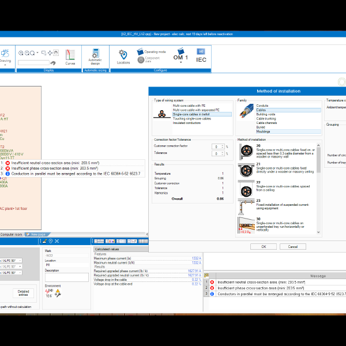The image size is (346, 346).
Task: Click the Operating mode clapperboard icon
Action: click(x=140, y=52)
